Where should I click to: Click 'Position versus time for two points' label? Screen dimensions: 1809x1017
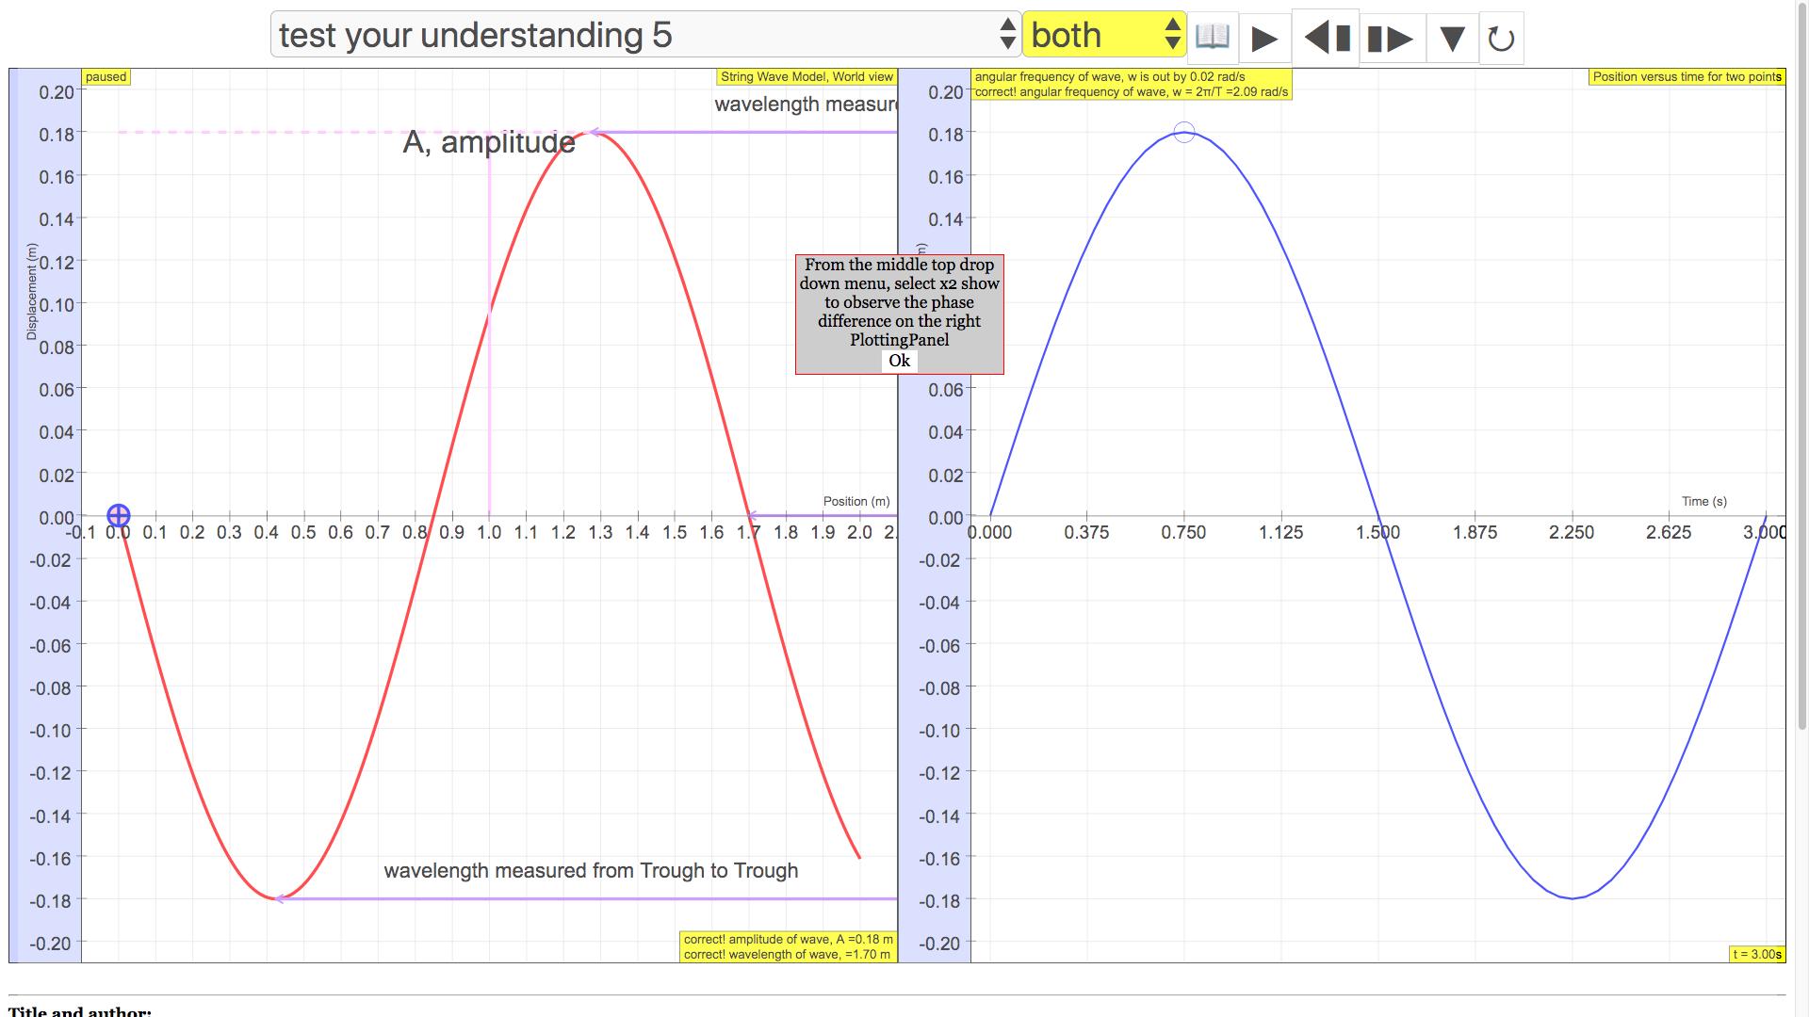tap(1687, 77)
